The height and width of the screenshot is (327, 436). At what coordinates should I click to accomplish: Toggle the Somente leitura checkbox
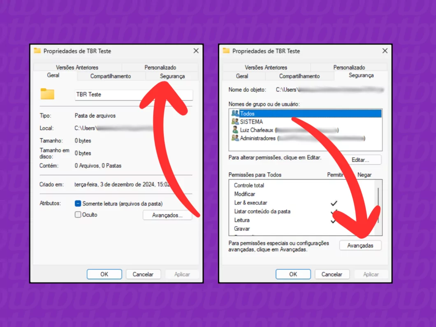click(78, 204)
